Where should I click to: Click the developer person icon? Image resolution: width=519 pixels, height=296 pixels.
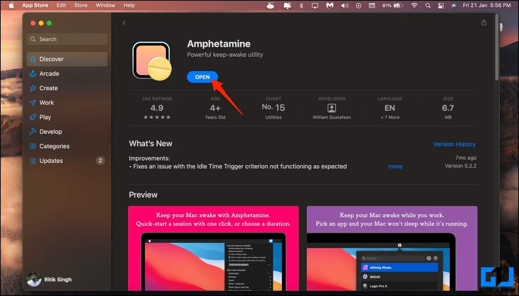[x=332, y=108]
